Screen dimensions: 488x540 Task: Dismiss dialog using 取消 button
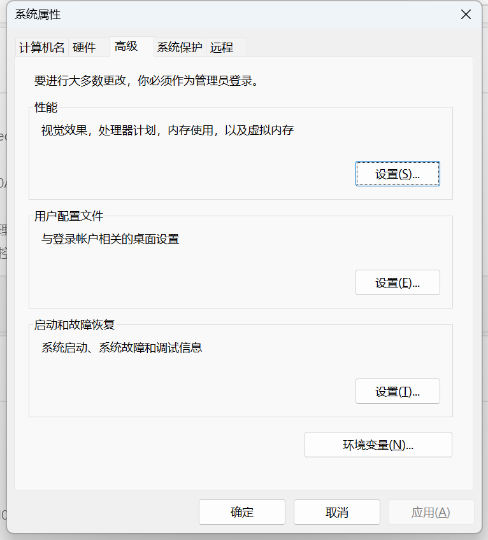pyautogui.click(x=337, y=512)
